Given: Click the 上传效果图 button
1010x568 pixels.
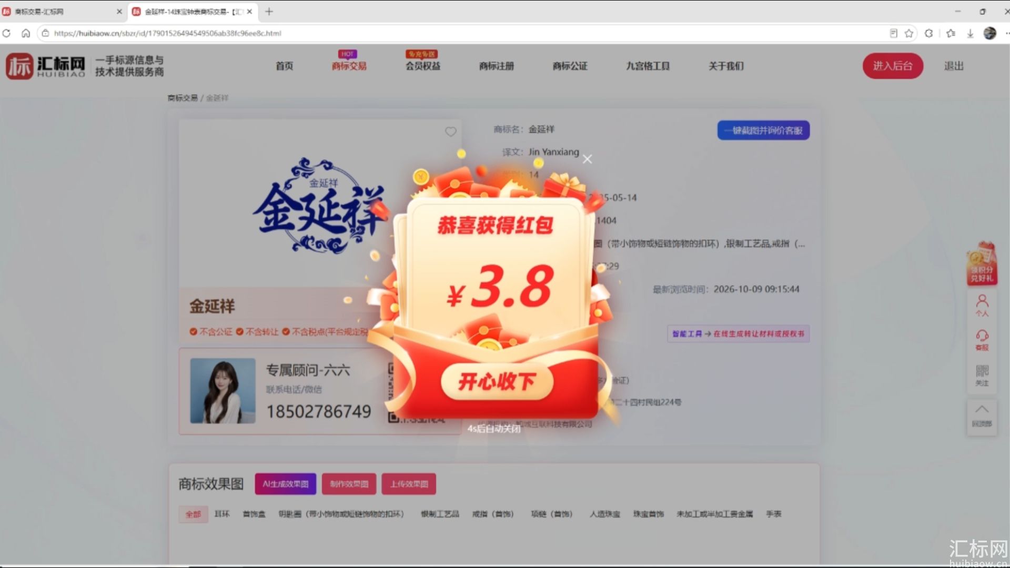Looking at the screenshot, I should 409,484.
